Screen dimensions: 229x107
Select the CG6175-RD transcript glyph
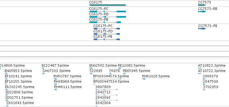107,17
